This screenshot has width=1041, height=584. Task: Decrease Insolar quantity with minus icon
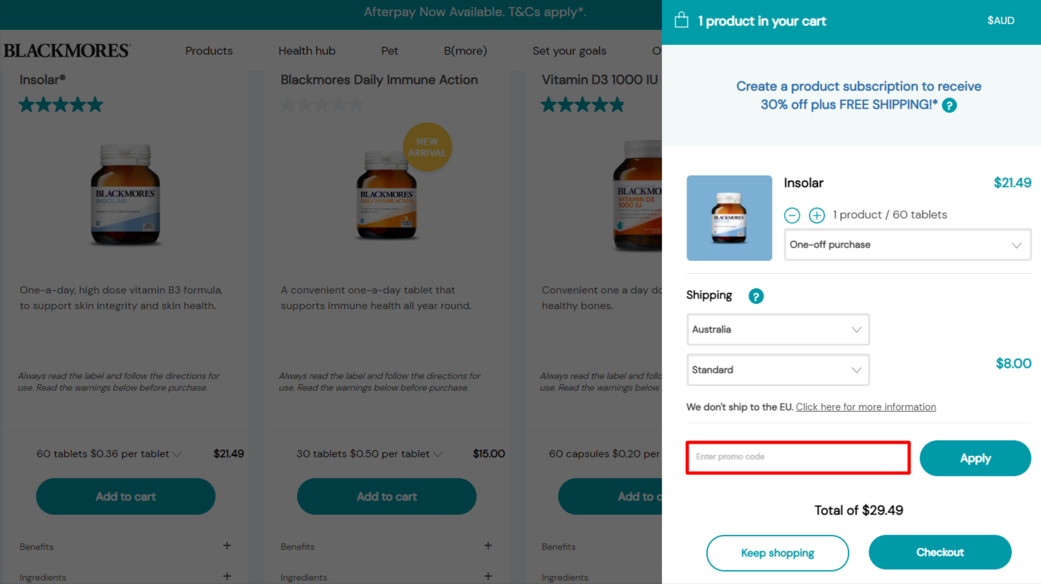[x=792, y=215]
